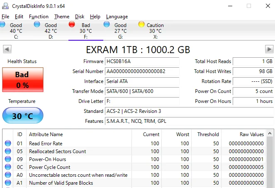Viewport: 275px width, 188px height.
Task: Minimize the CrystalDiskInfo window
Action: (x=230, y=6)
